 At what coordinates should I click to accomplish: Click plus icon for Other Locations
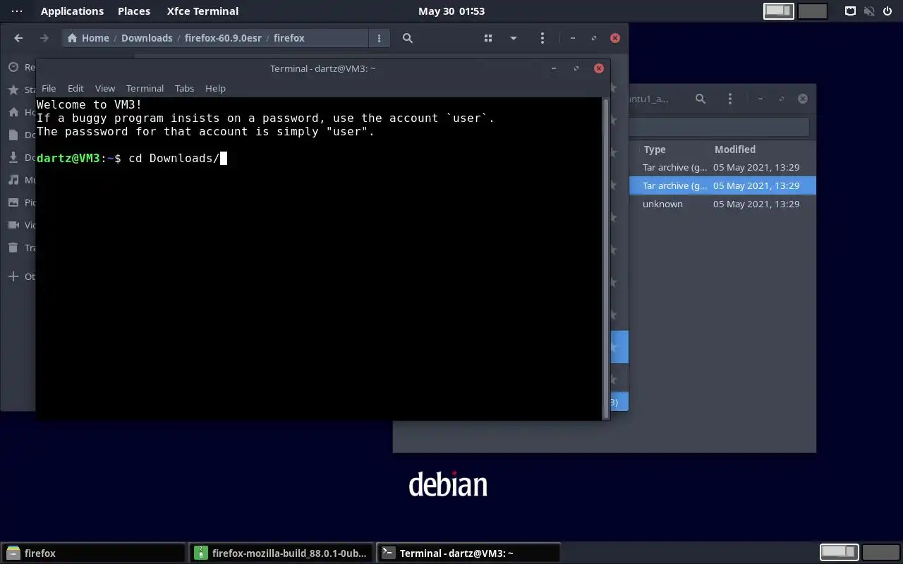pos(13,276)
